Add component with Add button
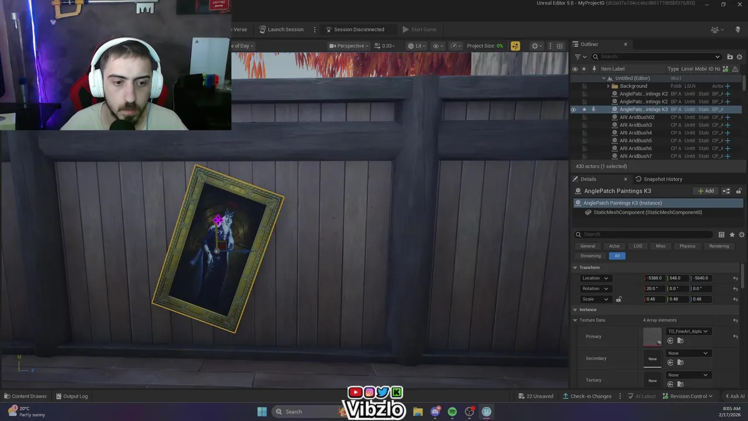 tap(706, 191)
